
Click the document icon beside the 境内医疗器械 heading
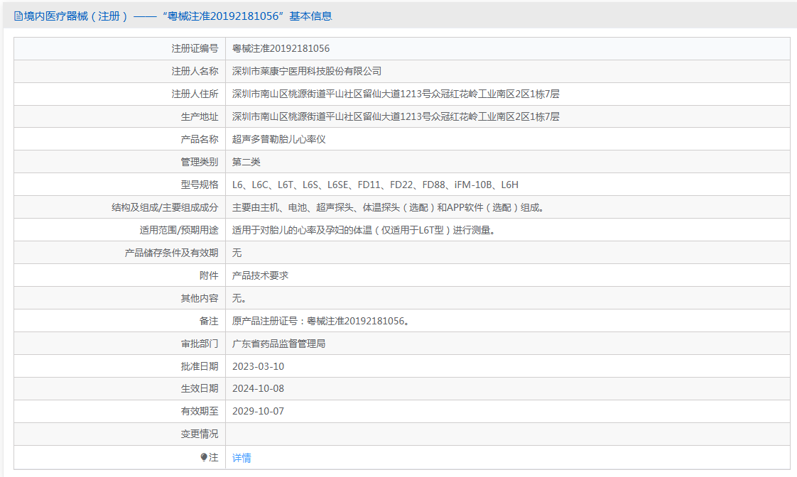tap(18, 16)
